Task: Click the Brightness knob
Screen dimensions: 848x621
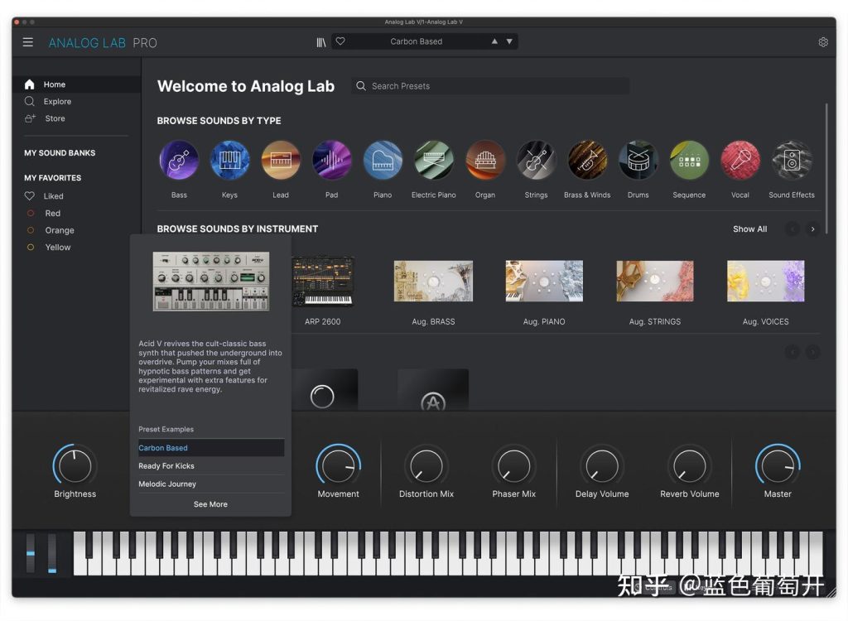Action: (x=75, y=465)
